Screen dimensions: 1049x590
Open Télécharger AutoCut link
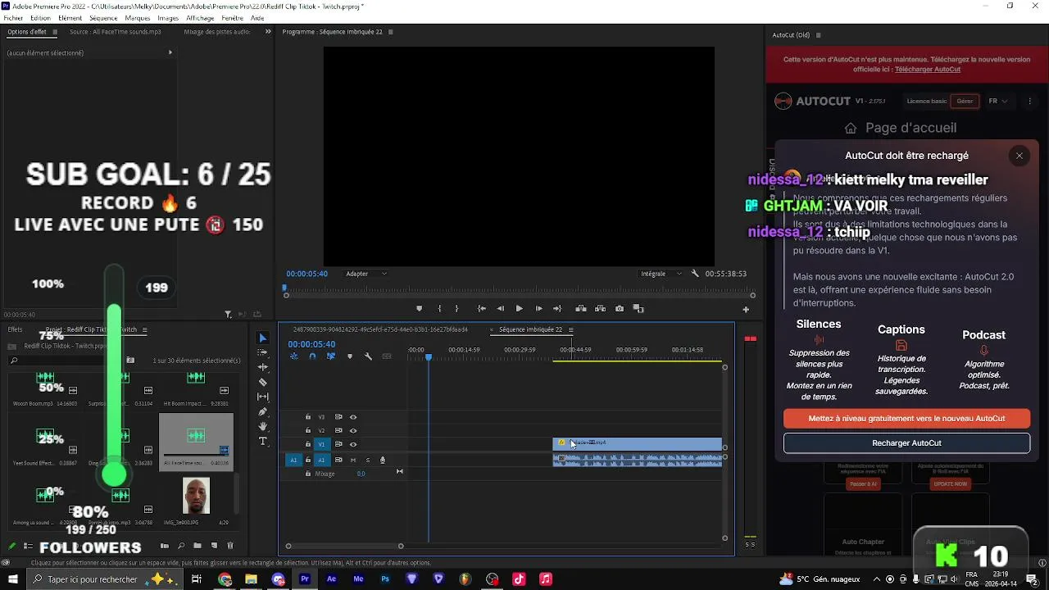point(928,70)
